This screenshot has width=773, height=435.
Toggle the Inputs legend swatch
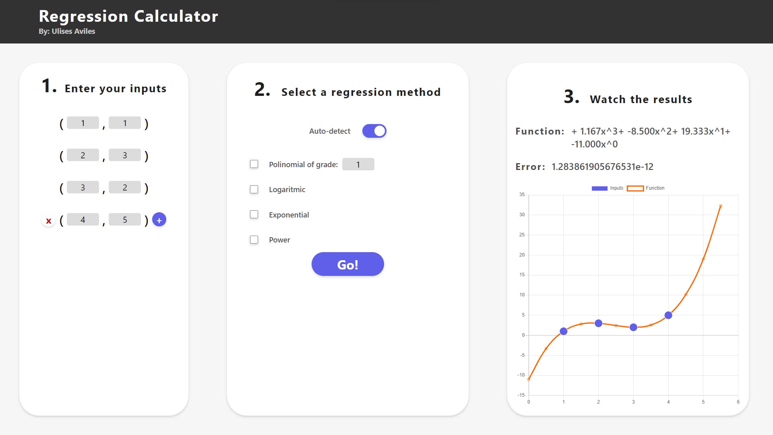click(x=599, y=188)
